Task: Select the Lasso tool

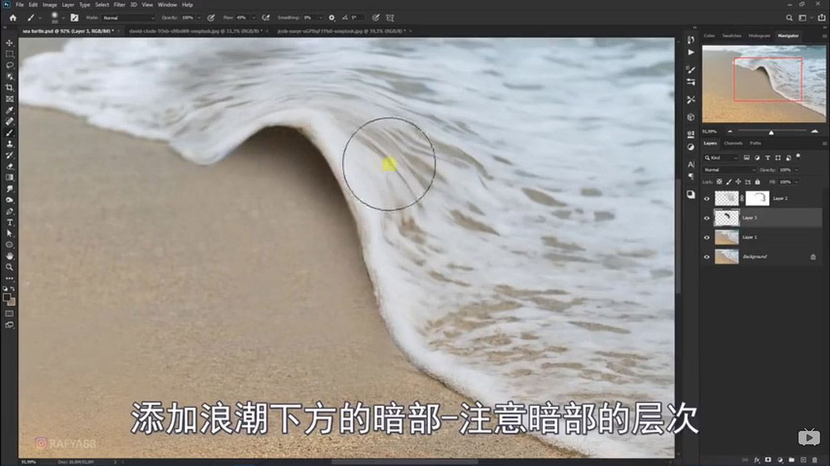Action: pos(10,65)
